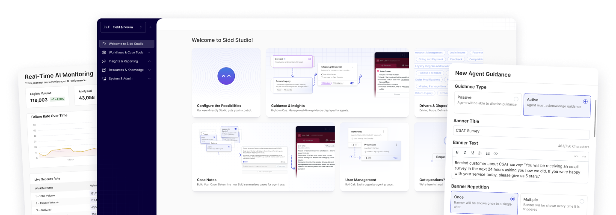Insert numbered list in Banner Text

click(480, 153)
